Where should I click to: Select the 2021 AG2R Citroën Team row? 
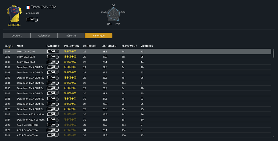(x=137, y=135)
